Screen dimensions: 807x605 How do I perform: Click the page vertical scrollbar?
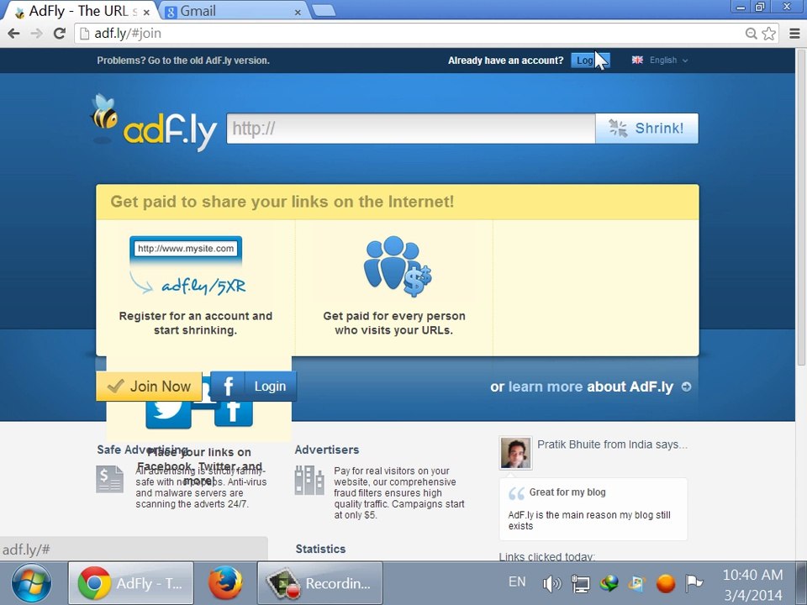[801, 206]
